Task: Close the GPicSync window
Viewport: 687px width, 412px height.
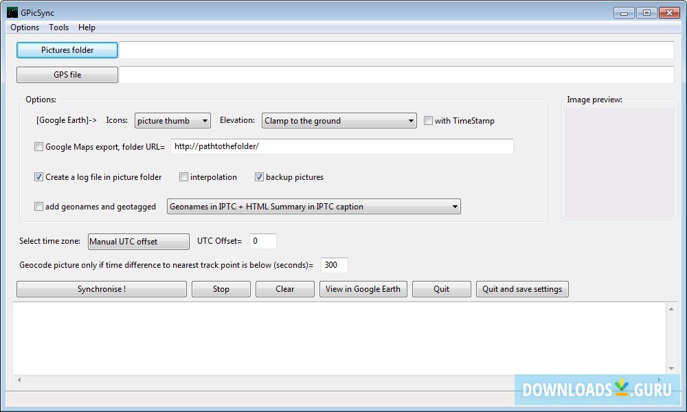Action: click(669, 12)
